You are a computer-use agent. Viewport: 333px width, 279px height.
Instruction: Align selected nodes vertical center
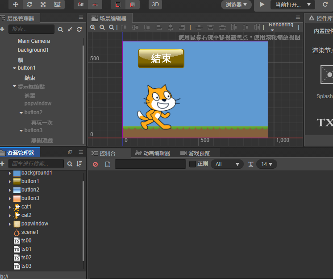point(135,27)
